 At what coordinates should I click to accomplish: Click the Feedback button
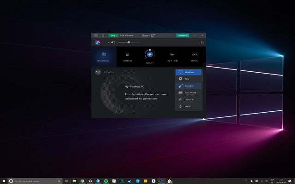point(183,35)
